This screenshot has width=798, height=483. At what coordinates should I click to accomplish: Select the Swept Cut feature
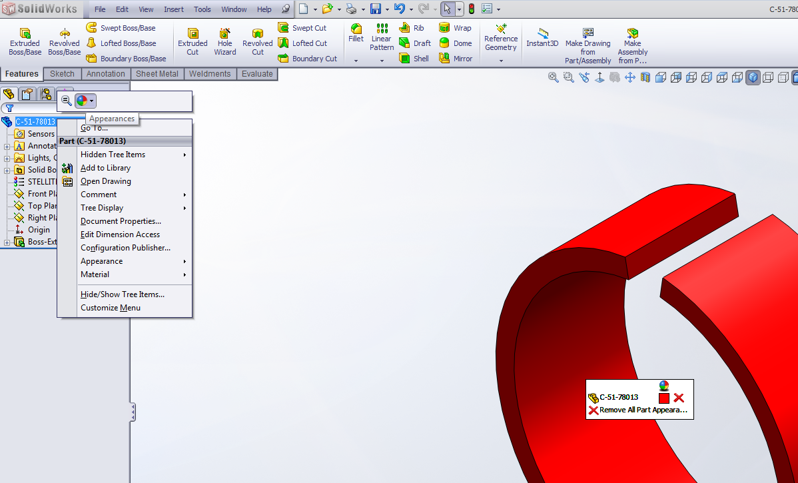pyautogui.click(x=302, y=28)
